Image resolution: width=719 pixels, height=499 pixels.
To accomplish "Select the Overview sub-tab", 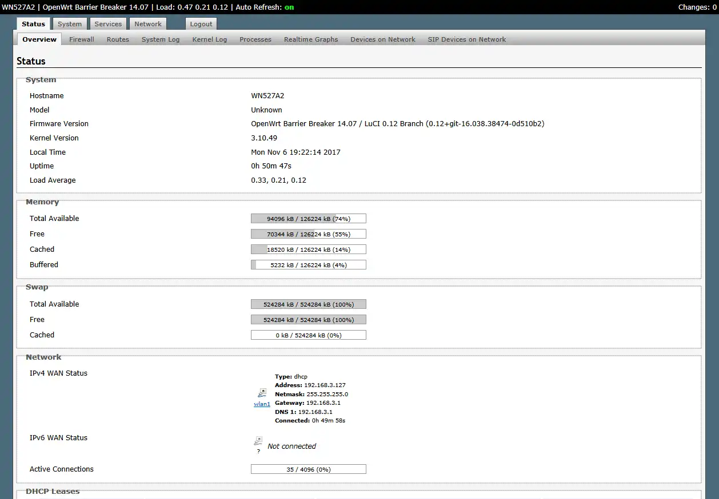I will (x=39, y=39).
